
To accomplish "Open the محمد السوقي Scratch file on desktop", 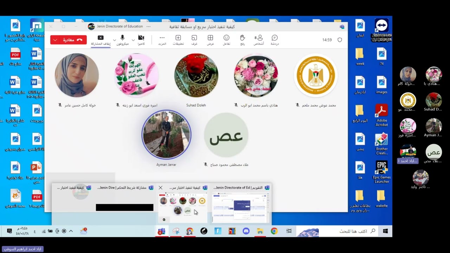I will (15, 199).
